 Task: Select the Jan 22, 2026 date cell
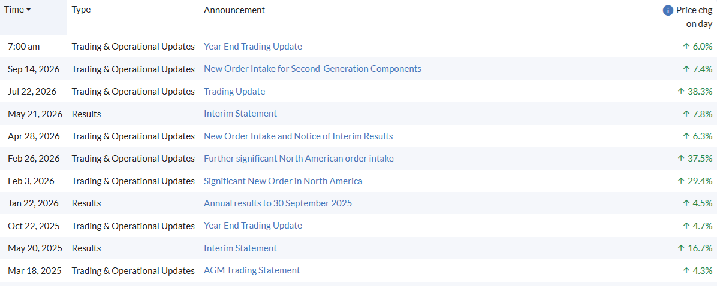[x=33, y=203]
